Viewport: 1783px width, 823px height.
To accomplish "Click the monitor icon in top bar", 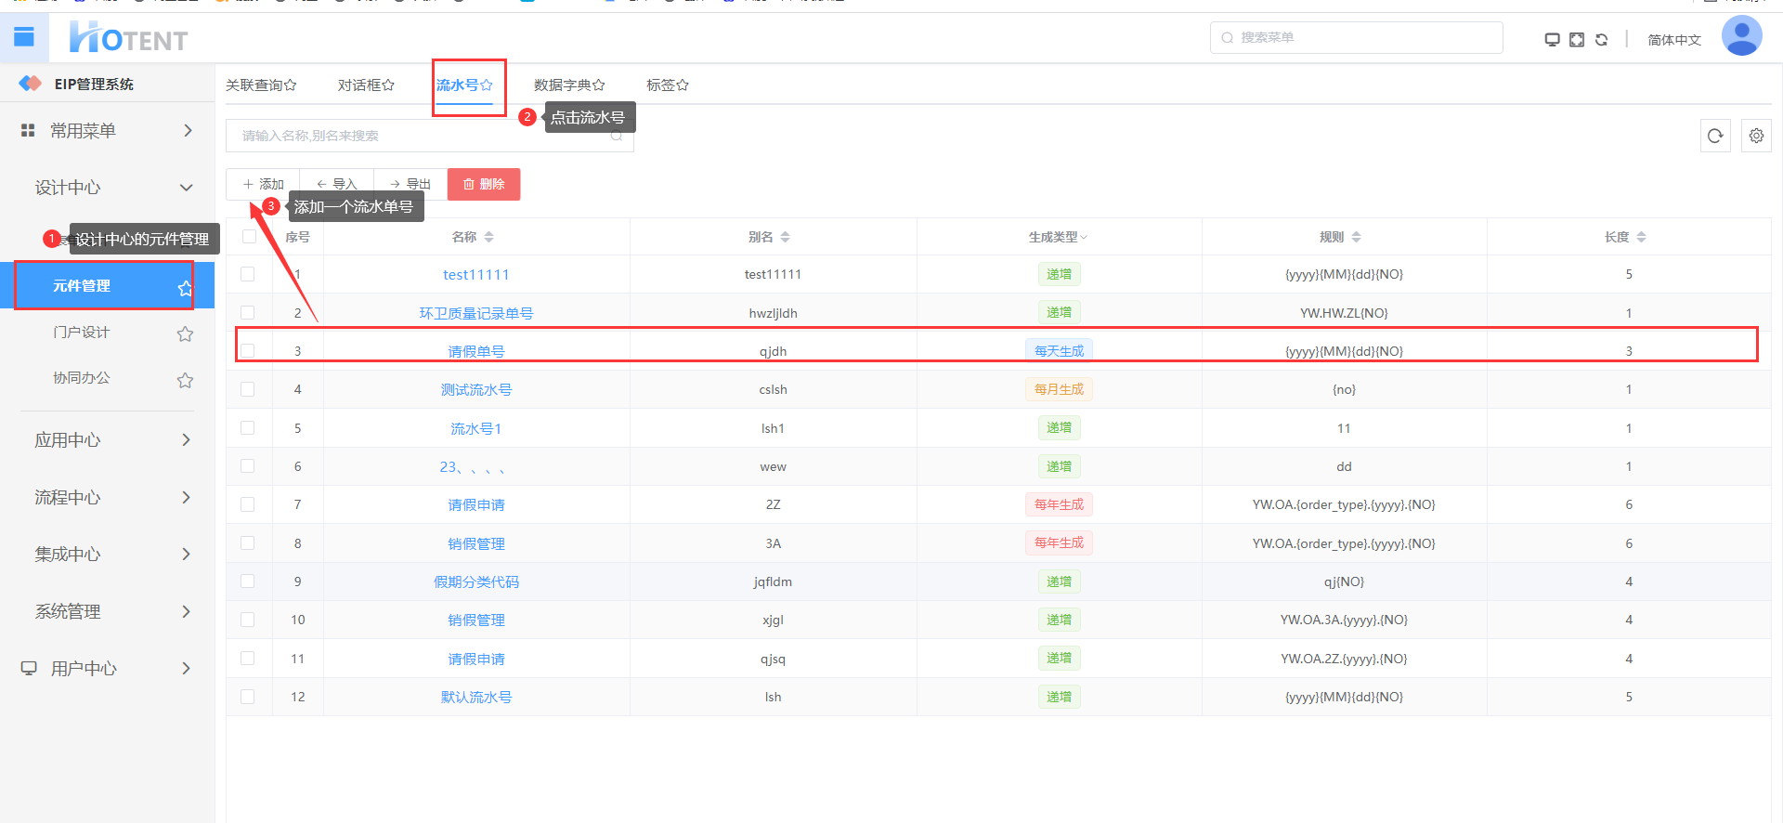I will (1551, 40).
